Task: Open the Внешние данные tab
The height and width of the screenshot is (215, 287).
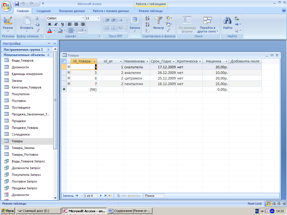Action: [72, 11]
